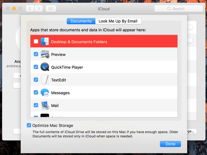Viewport: 207px width, 155px height.
Task: Click the magnifier icon in Search field
Action: [x=169, y=9]
